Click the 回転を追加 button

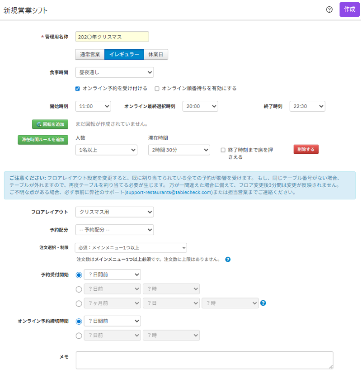(50, 124)
